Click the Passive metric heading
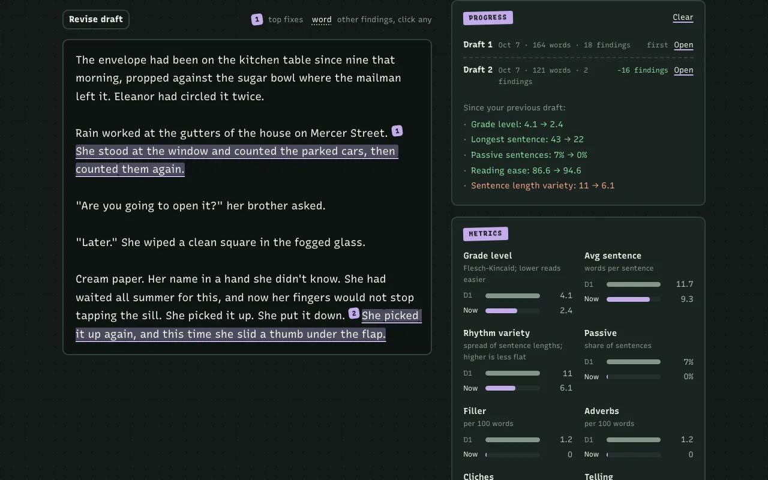The image size is (768, 480). click(x=601, y=333)
